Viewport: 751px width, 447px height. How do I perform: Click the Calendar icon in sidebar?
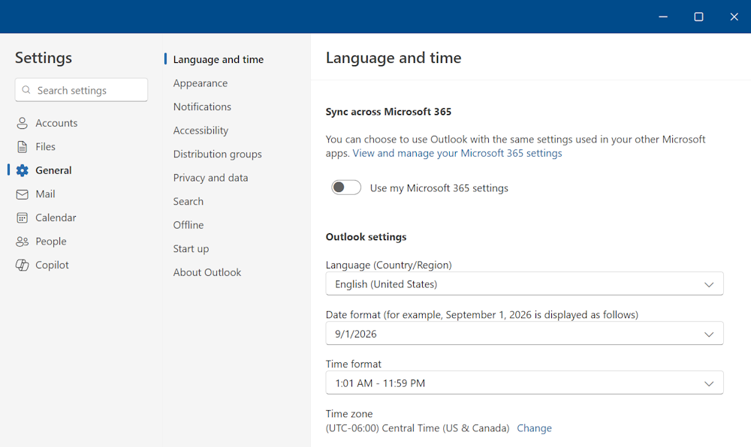(22, 218)
